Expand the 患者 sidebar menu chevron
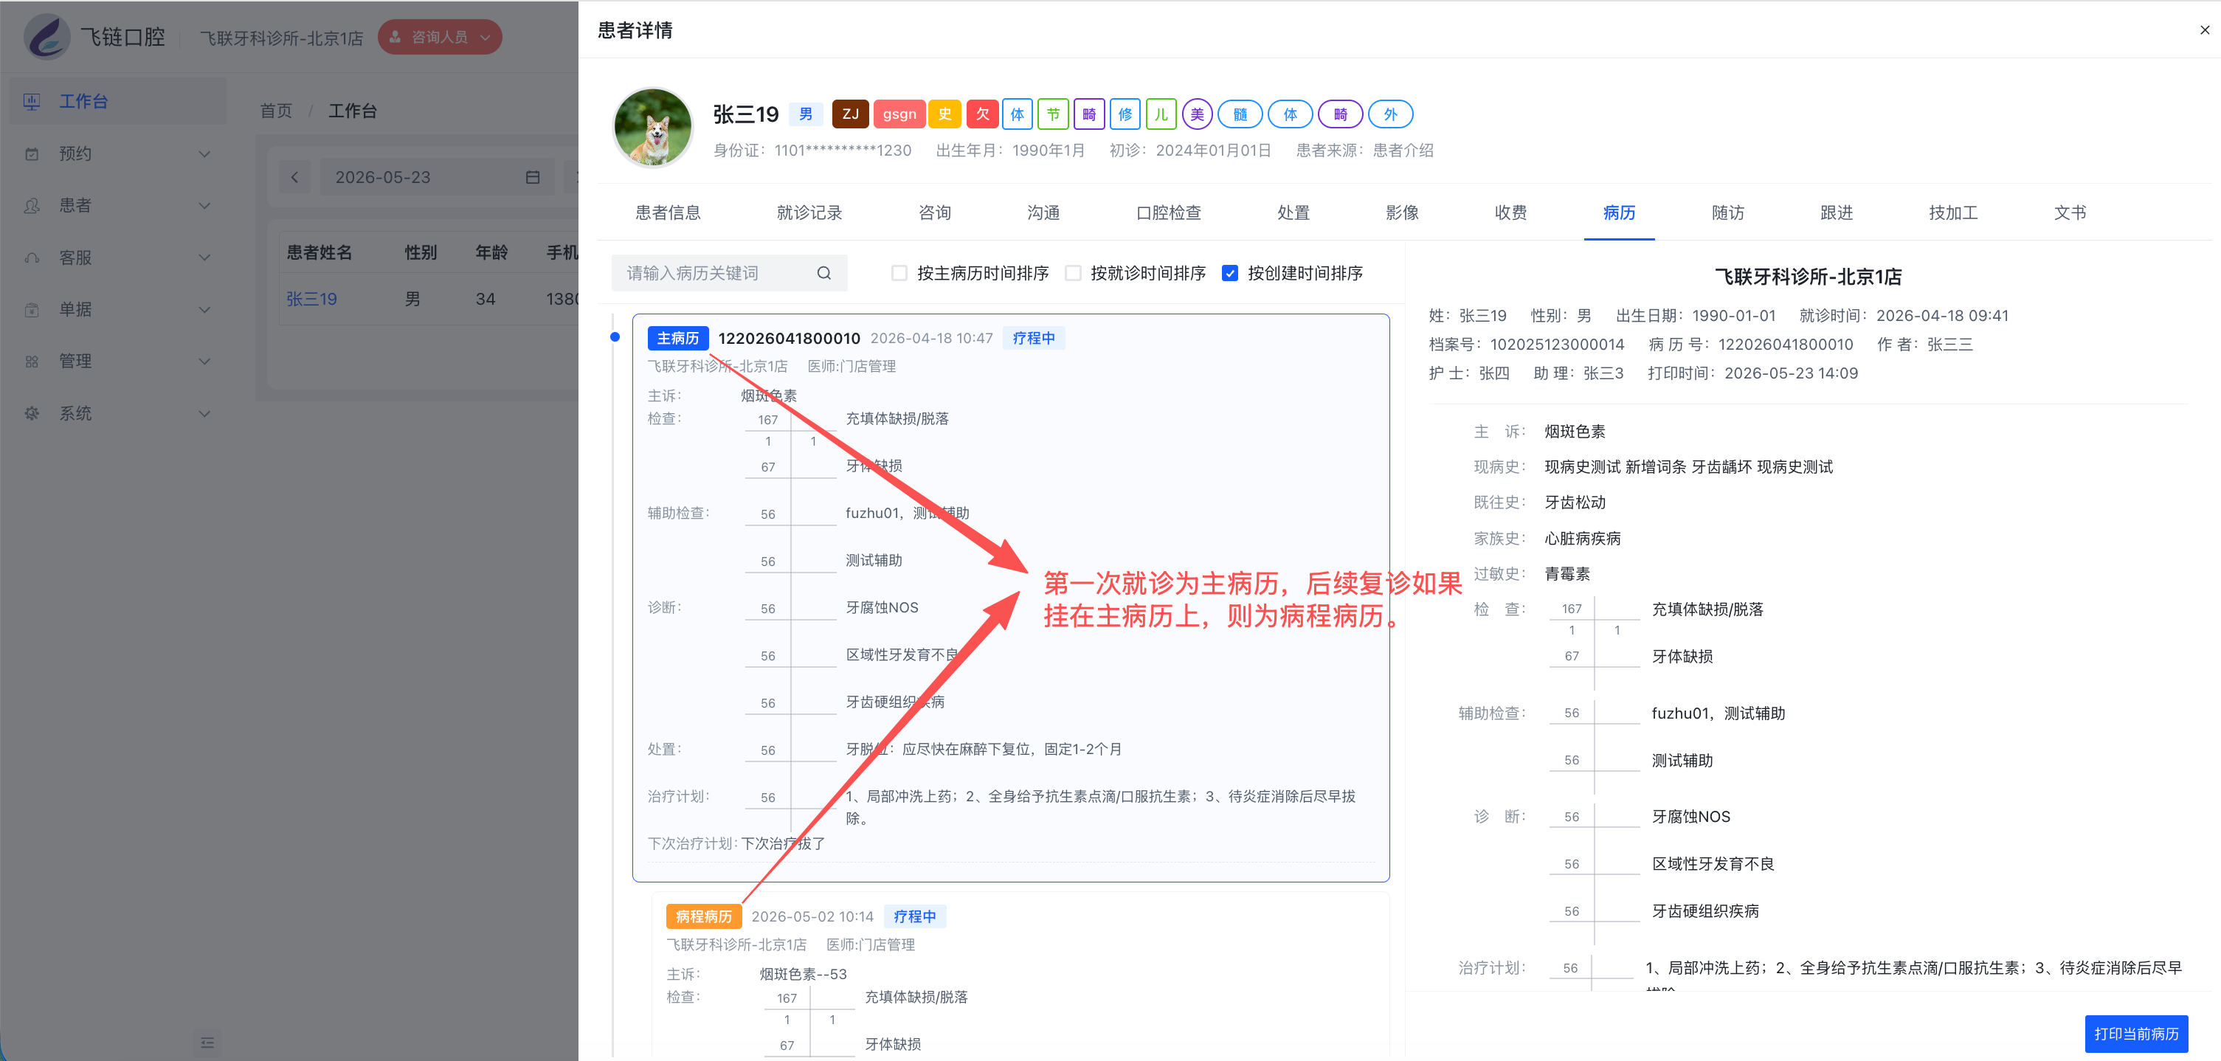 [x=204, y=206]
